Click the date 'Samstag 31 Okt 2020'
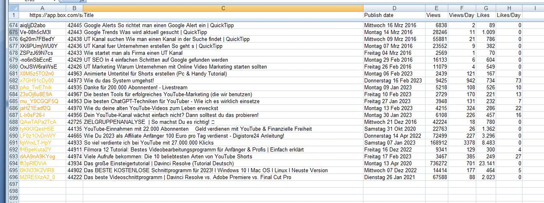Screen dimensions: 544x203 tap(389, 129)
